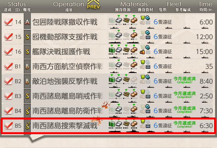
Task: Click the PREV page arrow
Action: pyautogui.click(x=93, y=5)
